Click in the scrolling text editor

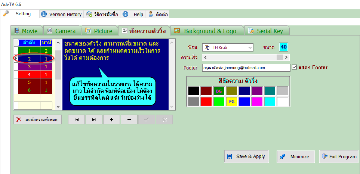[x=116, y=74]
